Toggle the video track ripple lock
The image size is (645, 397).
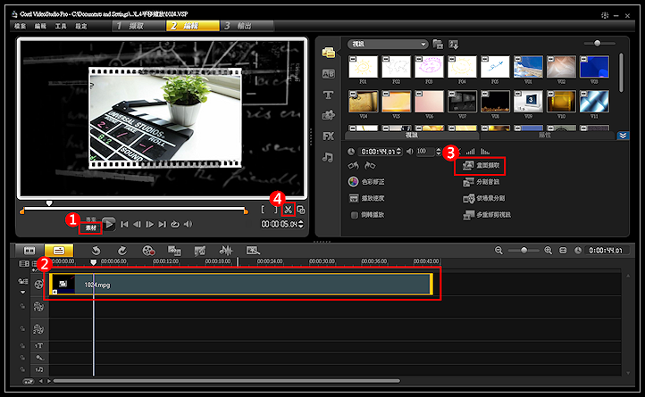click(22, 281)
